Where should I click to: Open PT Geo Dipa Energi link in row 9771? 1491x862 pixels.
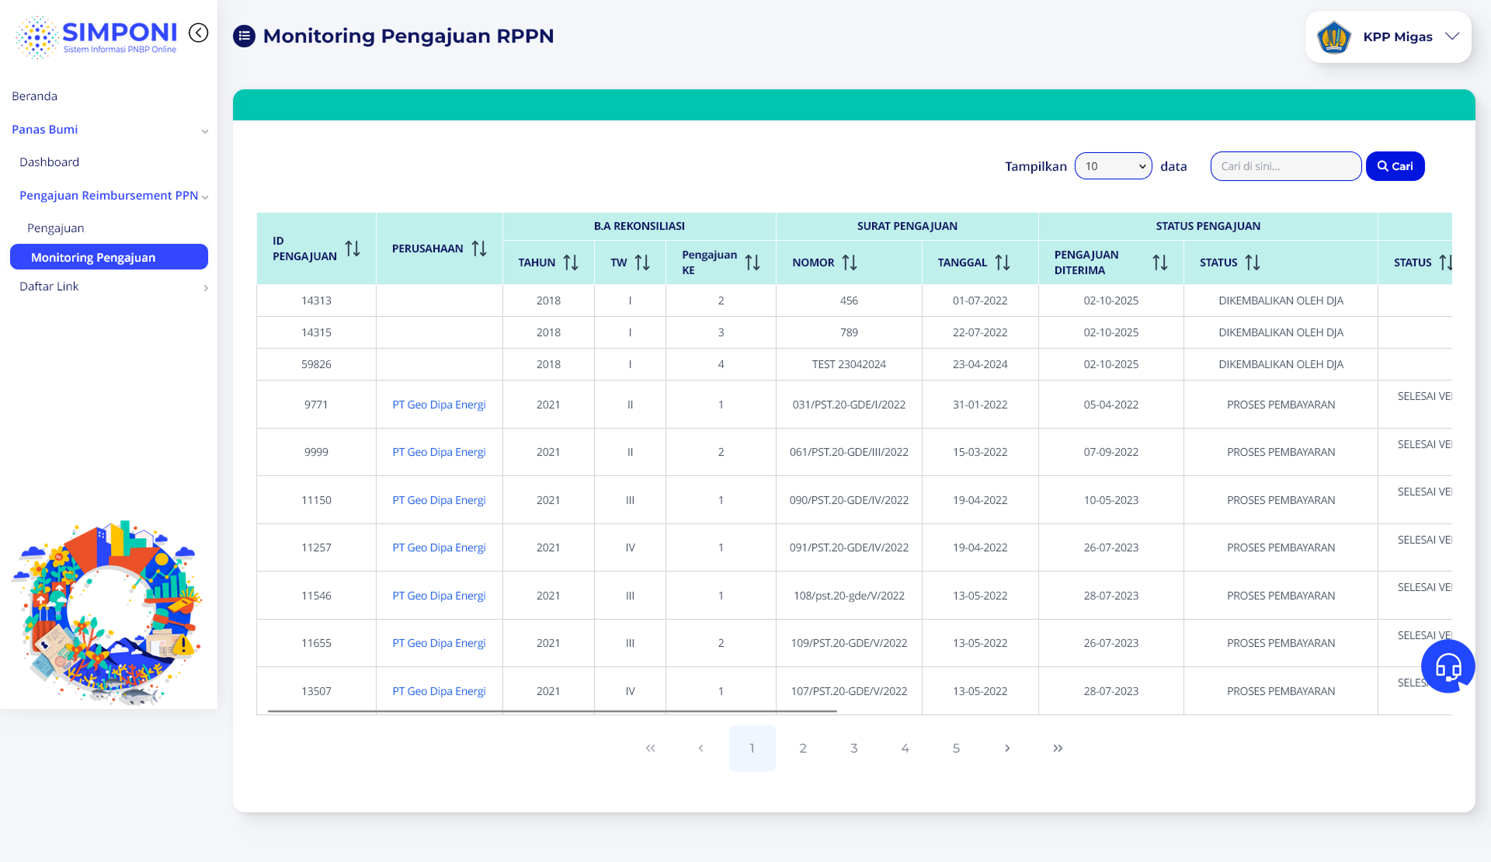(439, 405)
